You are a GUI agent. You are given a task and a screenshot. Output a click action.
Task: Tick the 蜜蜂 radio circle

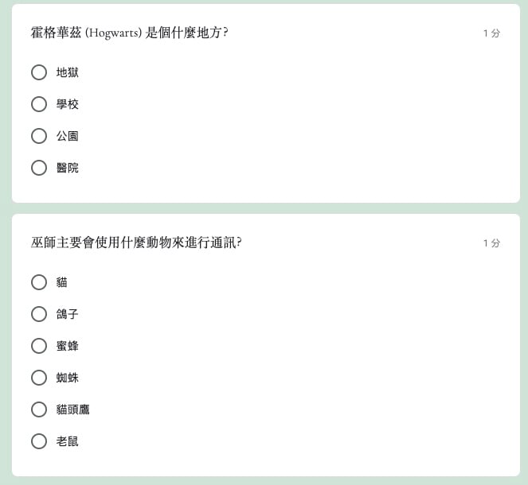[39, 346]
